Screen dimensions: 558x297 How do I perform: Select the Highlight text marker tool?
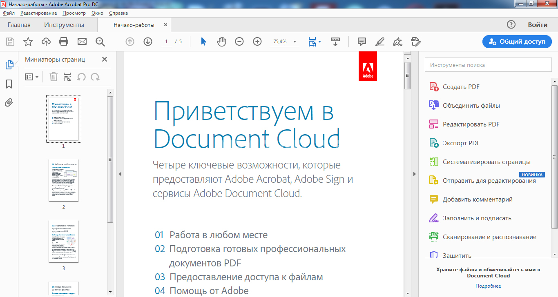(x=379, y=42)
